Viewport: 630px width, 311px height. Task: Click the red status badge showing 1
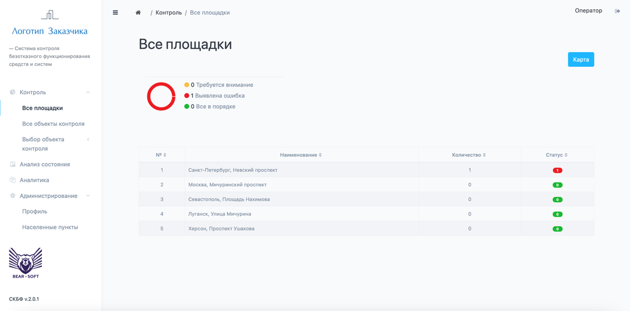[558, 169]
